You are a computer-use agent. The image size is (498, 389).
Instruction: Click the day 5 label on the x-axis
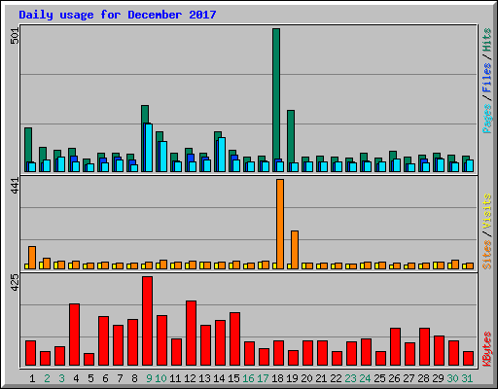tap(90, 378)
